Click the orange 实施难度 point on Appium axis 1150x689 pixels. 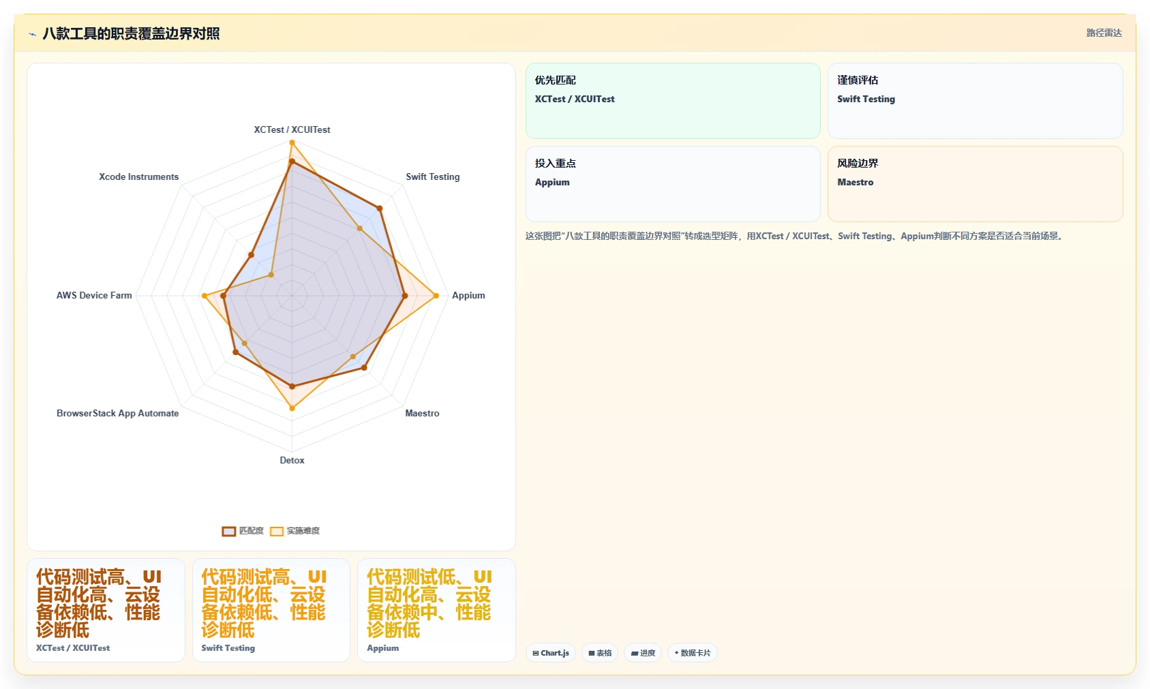436,296
